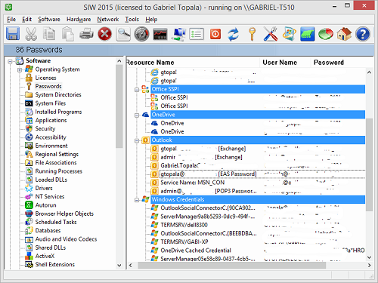Select Autorun in the tree

point(45,205)
